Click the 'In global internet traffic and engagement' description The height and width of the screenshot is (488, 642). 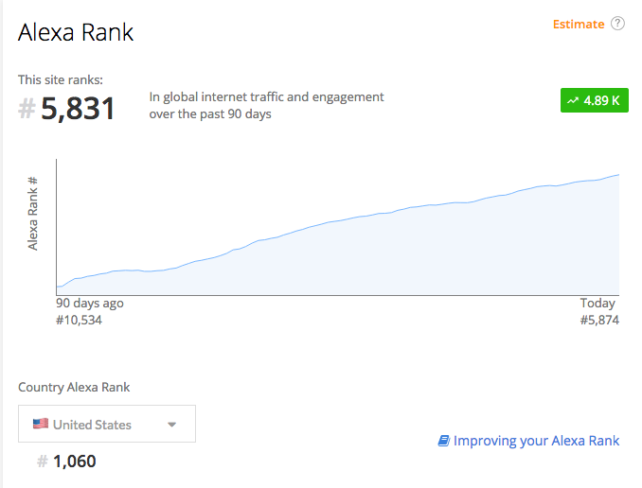[266, 97]
